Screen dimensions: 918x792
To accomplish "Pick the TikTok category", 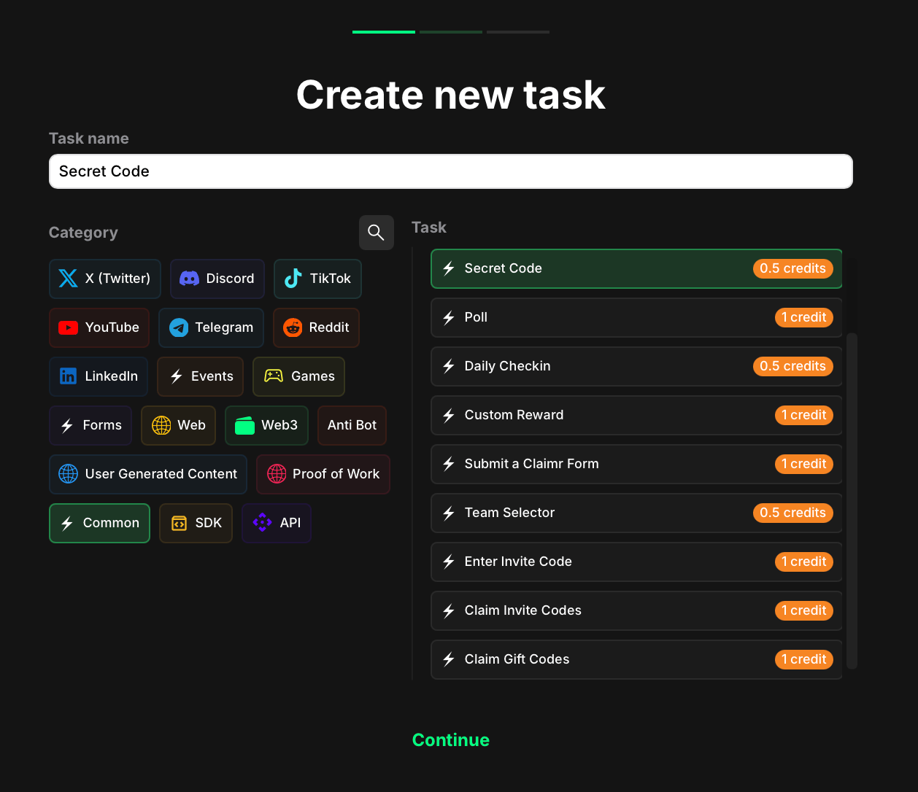I will pyautogui.click(x=317, y=279).
